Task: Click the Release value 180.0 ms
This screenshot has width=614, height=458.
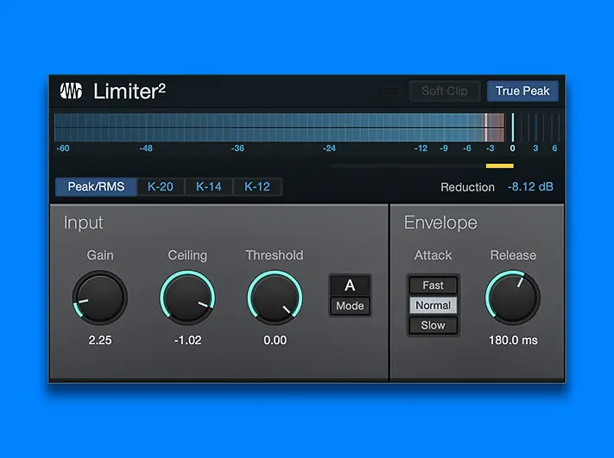Action: pyautogui.click(x=513, y=341)
